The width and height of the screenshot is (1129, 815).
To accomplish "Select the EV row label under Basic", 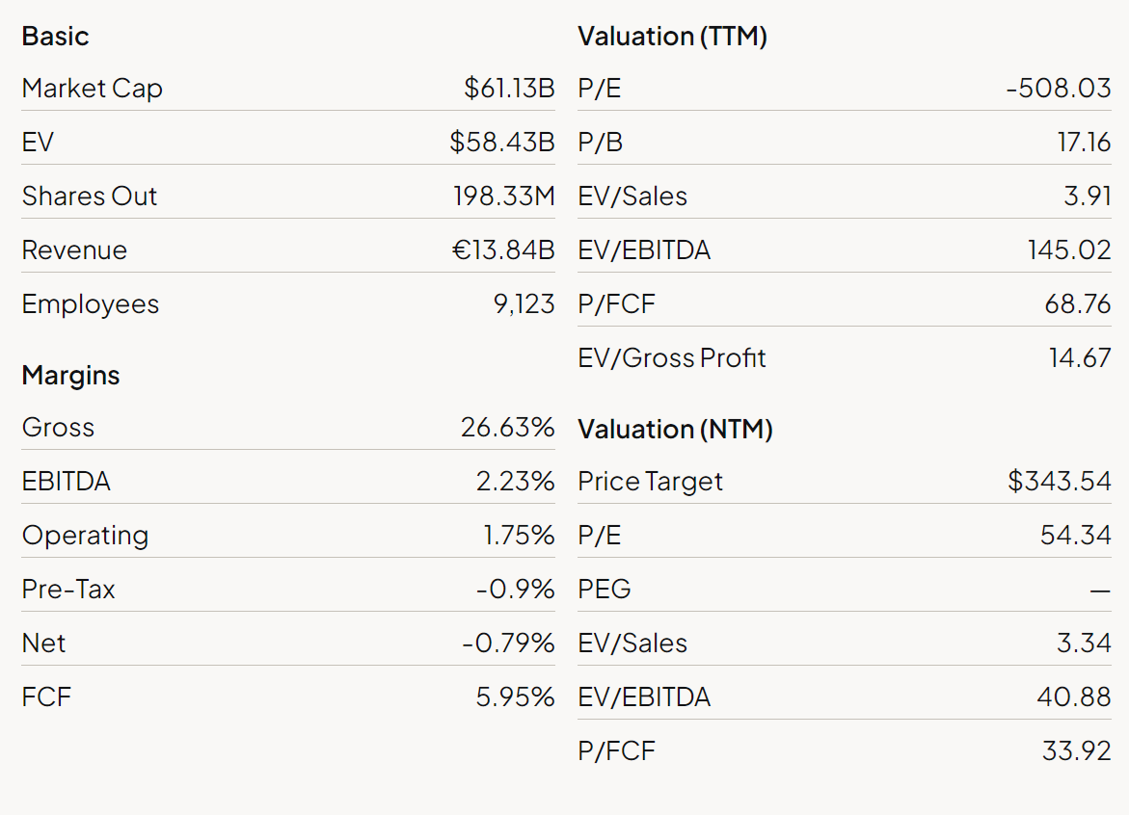I will click(x=38, y=143).
